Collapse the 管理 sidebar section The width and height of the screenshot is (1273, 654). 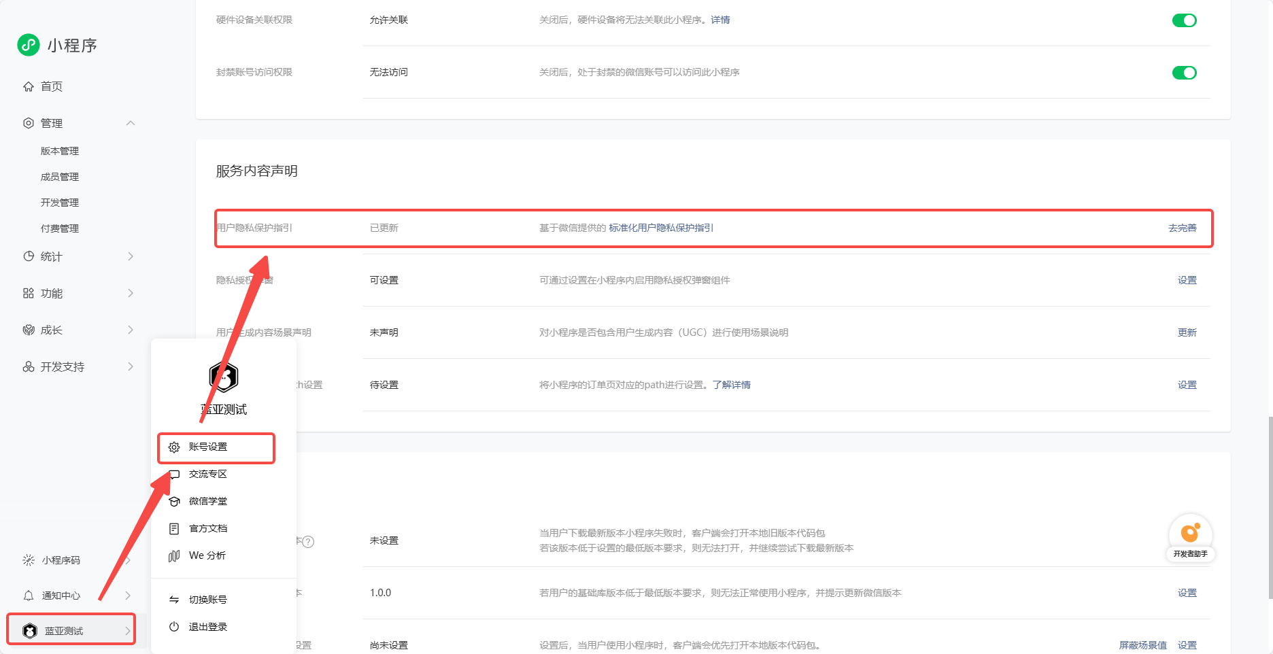(x=131, y=123)
